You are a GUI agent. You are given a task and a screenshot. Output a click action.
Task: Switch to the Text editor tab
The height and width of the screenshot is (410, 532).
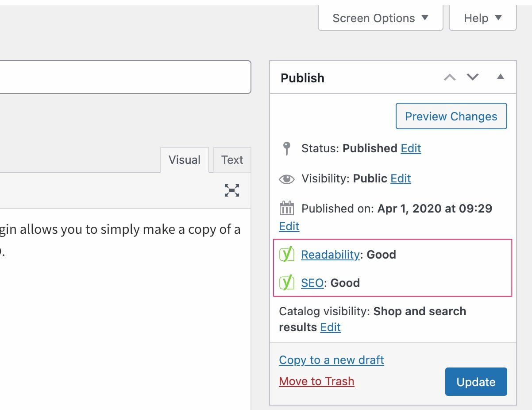tap(232, 160)
